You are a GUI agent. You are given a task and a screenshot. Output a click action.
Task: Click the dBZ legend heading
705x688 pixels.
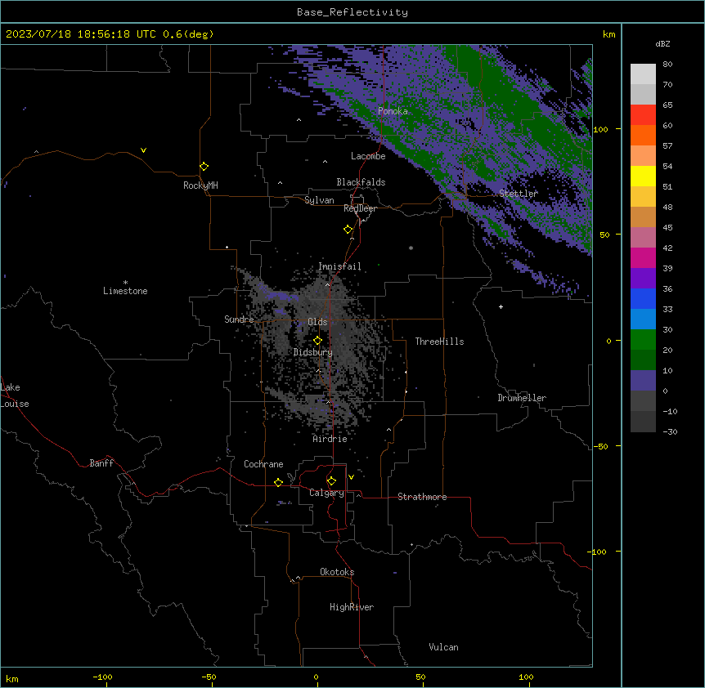tap(662, 43)
